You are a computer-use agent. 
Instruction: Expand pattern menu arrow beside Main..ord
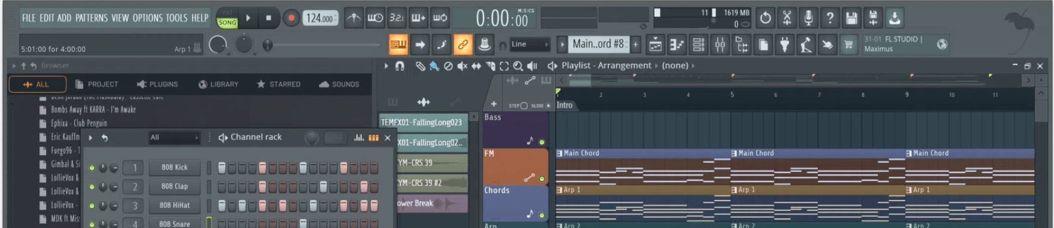(x=562, y=44)
